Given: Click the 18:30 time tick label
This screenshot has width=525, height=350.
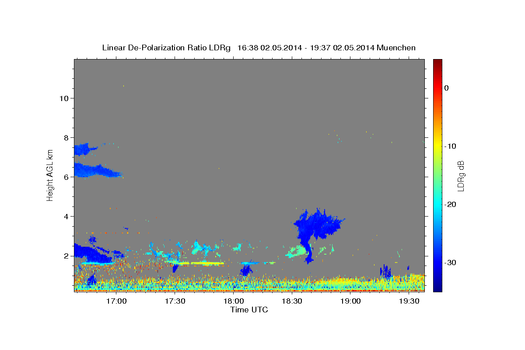Looking at the screenshot, I should [292, 301].
